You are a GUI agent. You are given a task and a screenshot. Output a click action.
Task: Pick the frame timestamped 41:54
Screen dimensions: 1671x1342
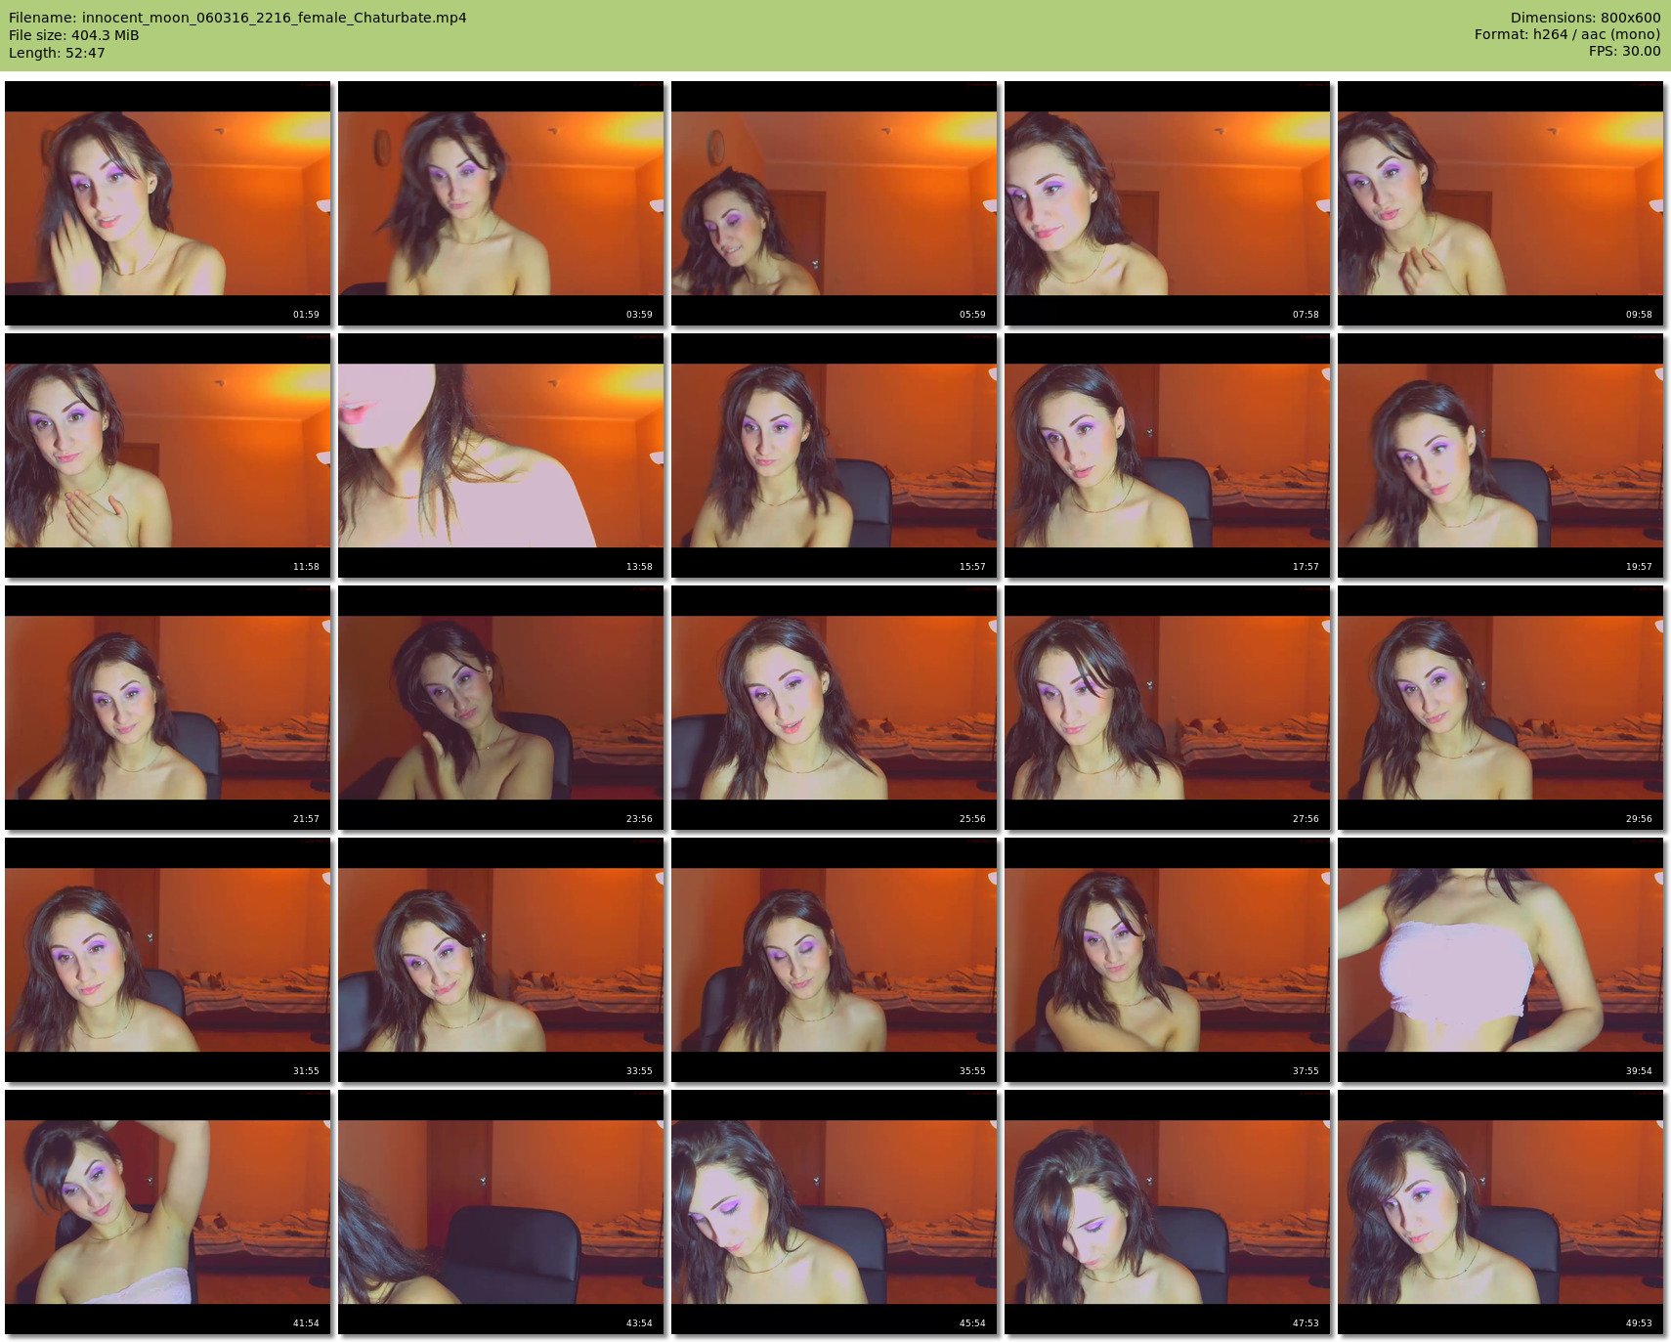coord(168,1212)
